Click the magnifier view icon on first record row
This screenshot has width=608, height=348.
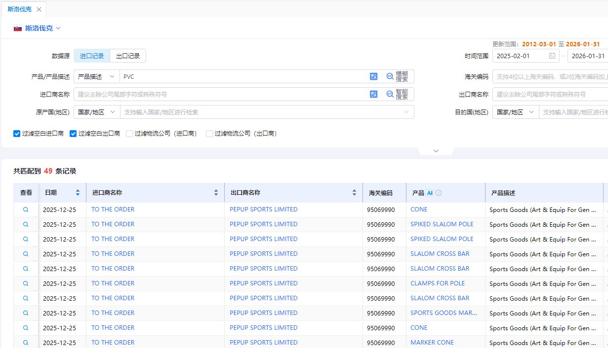click(x=26, y=209)
